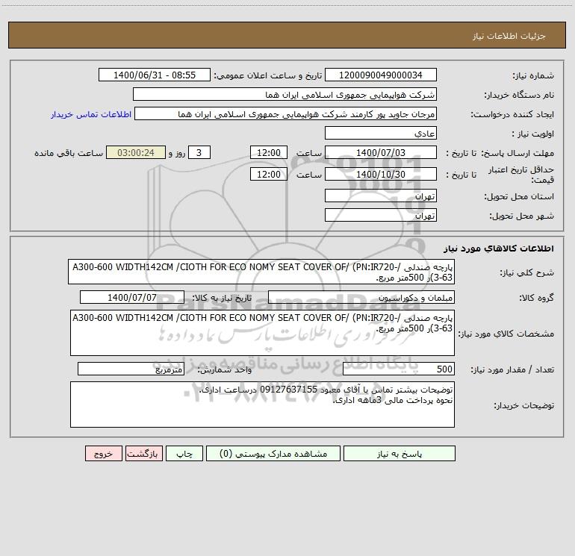This screenshot has height=556, width=575.
Task: Click the priority field showing 'عادی'
Action: point(381,134)
